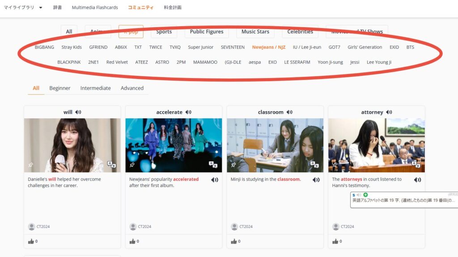The height and width of the screenshot is (257, 458).
Task: Click CT2024 avatar on 'accelerate' card
Action: click(133, 226)
